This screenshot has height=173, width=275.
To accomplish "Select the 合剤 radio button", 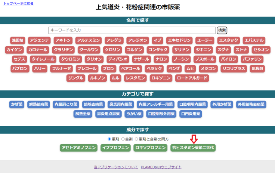I will pos(123,139).
